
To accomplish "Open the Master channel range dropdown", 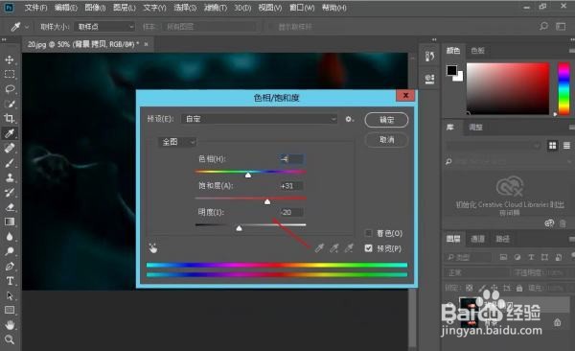I will click(x=177, y=142).
